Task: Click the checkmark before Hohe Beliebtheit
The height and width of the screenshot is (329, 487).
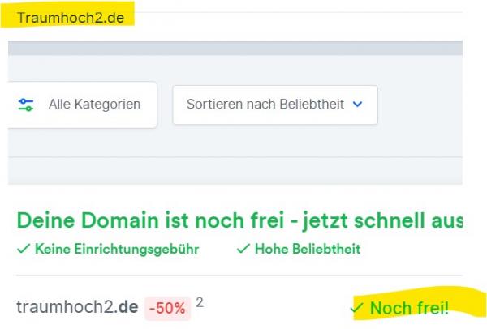Action: (x=243, y=249)
